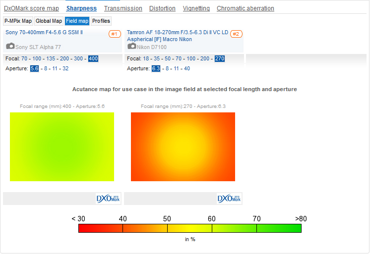The height and width of the screenshot is (254, 370).
Task: Select Sony focal length 70
Action: coord(24,58)
